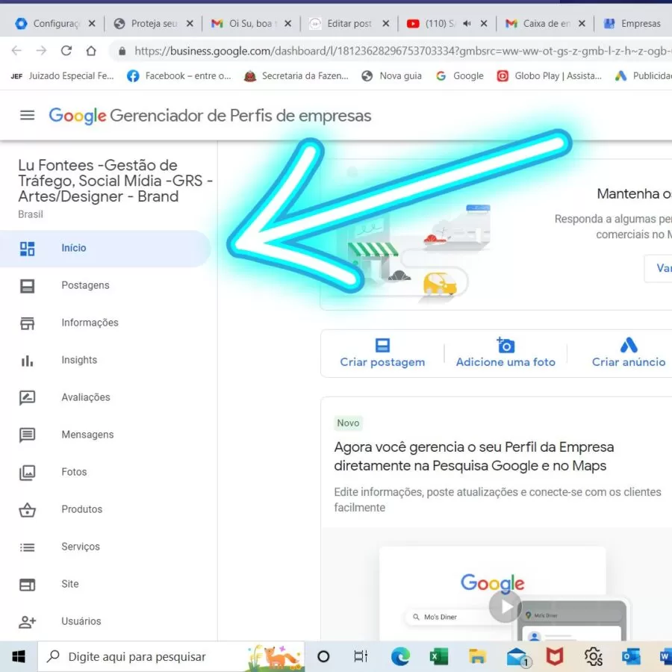This screenshot has height=672, width=672.
Task: Close the Caixa de entrada tab
Action: pyautogui.click(x=582, y=24)
